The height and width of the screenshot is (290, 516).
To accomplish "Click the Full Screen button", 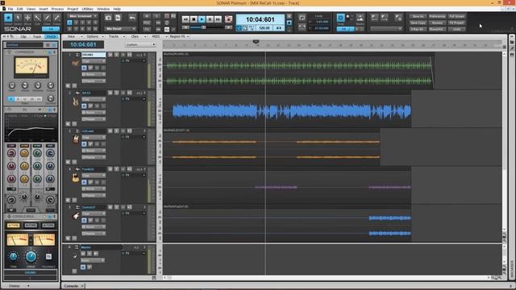I will point(457,16).
